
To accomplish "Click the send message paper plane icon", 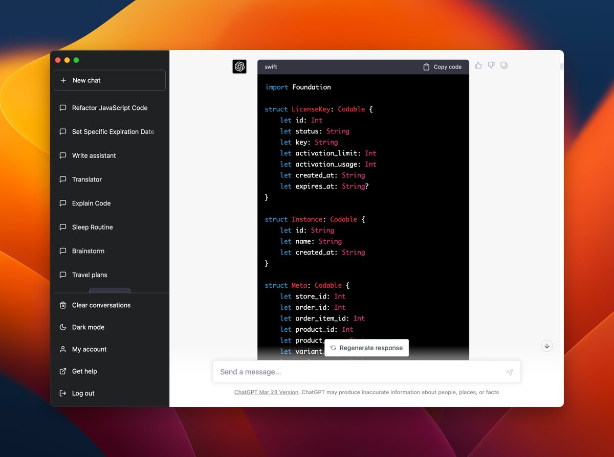I will coord(510,372).
